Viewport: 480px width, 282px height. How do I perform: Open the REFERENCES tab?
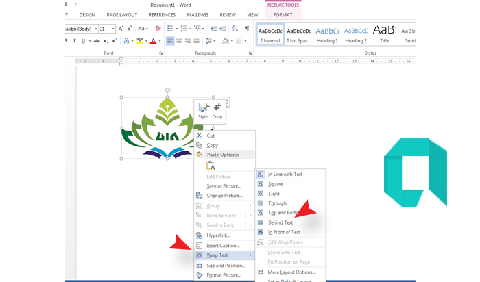tap(162, 15)
